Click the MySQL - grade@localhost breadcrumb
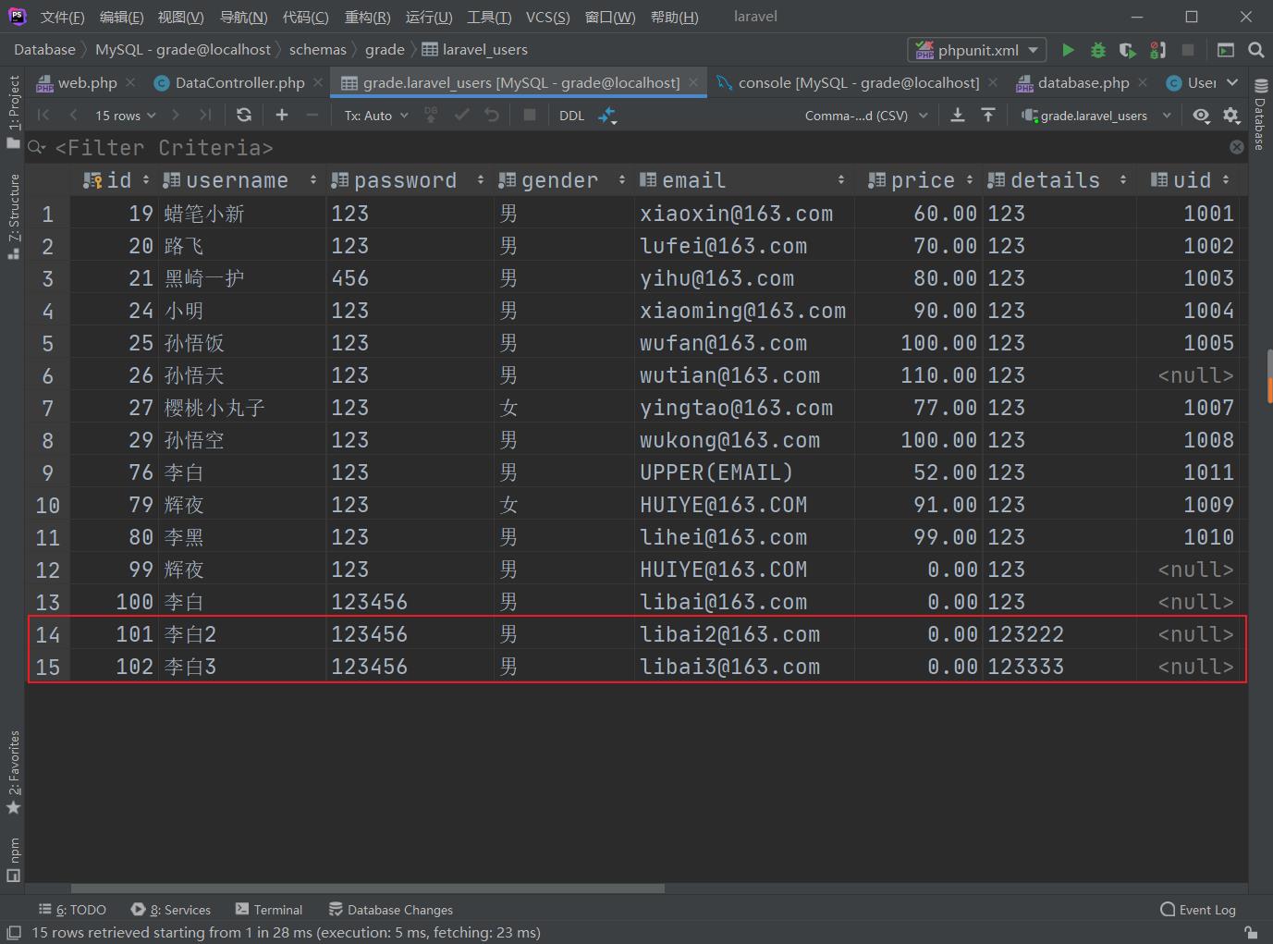1273x944 pixels. [x=183, y=50]
